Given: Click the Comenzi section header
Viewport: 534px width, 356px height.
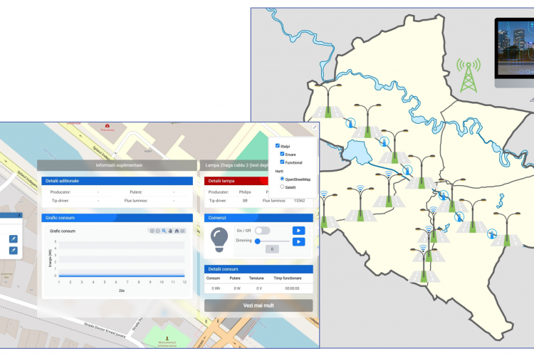Looking at the screenshot, I should (x=258, y=218).
